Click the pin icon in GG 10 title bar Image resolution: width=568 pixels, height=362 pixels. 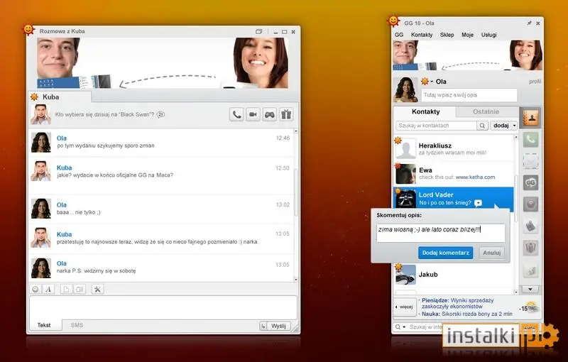click(x=529, y=23)
